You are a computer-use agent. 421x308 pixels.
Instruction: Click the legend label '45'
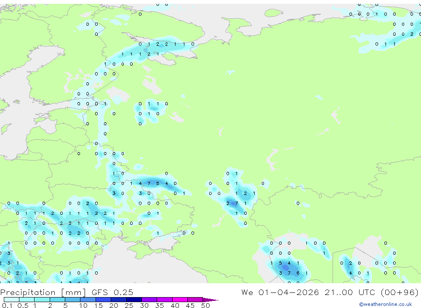point(190,305)
